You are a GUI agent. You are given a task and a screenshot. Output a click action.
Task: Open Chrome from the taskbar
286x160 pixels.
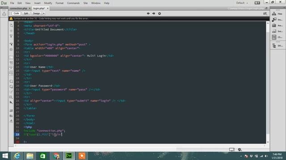tap(56, 156)
